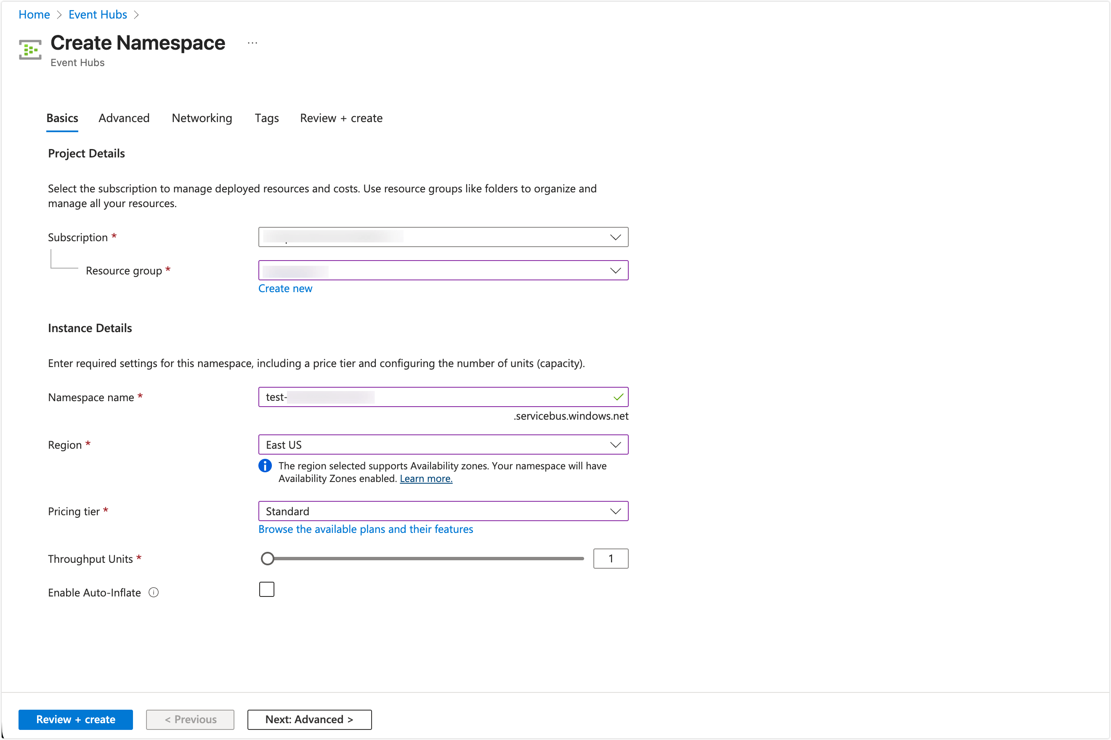The width and height of the screenshot is (1111, 740).
Task: Click chevron after Event Hubs breadcrumb
Action: 136,15
